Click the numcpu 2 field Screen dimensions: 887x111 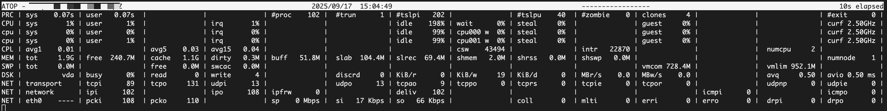pyautogui.click(x=791, y=49)
